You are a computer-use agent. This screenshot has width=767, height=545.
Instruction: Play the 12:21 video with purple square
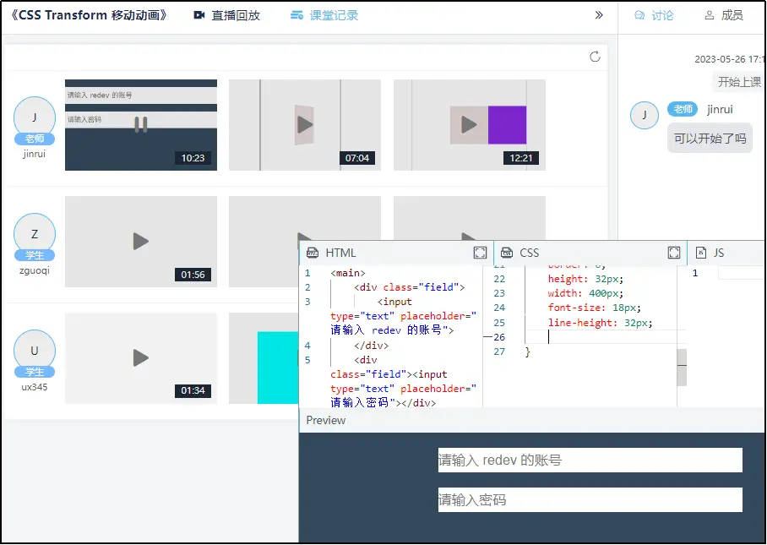tap(469, 125)
